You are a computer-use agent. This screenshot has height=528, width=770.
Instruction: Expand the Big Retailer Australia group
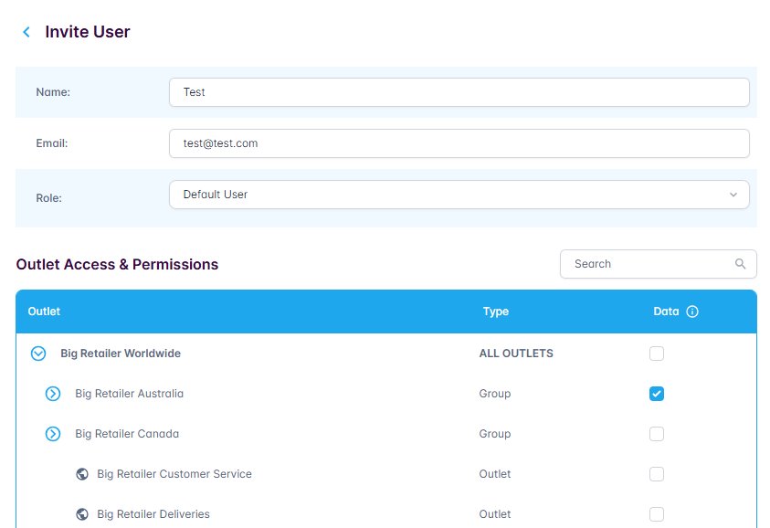coord(53,394)
